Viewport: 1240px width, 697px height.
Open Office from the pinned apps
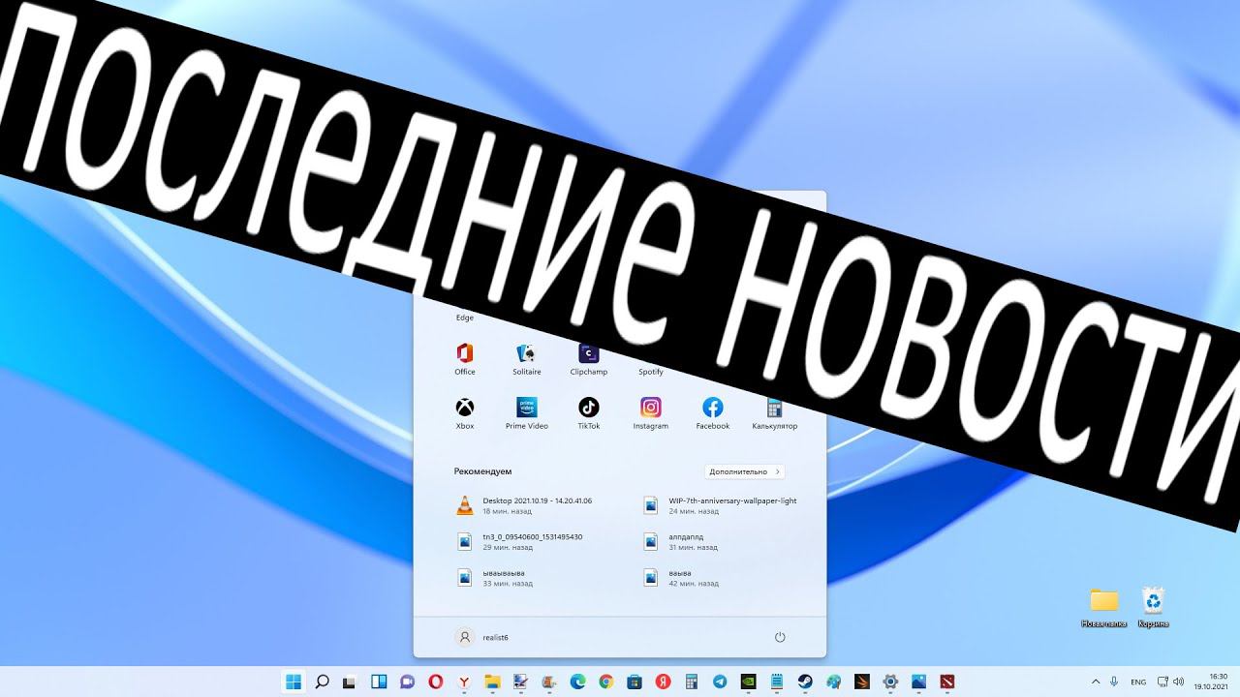pos(465,359)
